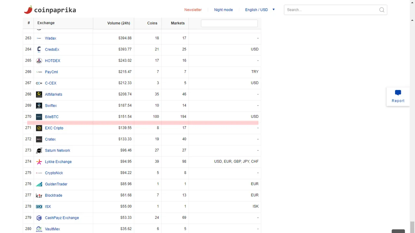Screen dimensions: 415x233
Task: Open the CryptoNick exchange link
Action: [x=54, y=173]
